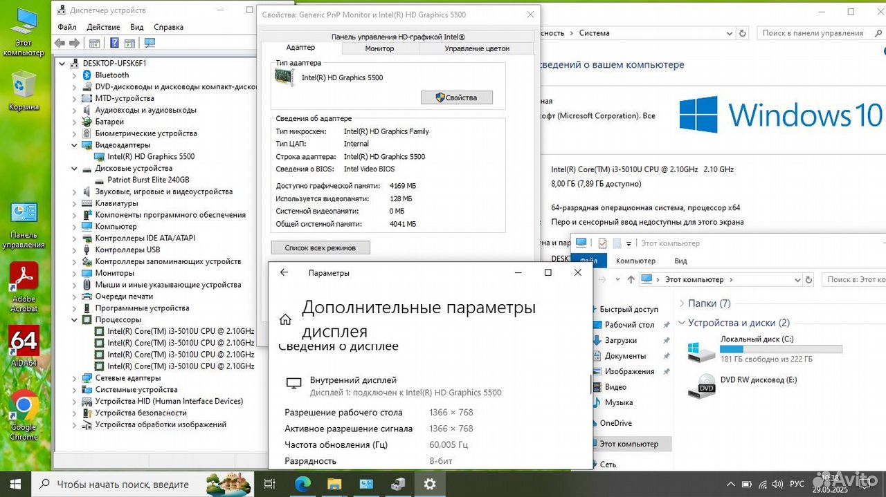Select Документы in Explorer sidebar
The height and width of the screenshot is (497, 886).
coord(625,356)
